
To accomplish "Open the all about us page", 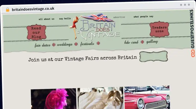I will [46, 19].
